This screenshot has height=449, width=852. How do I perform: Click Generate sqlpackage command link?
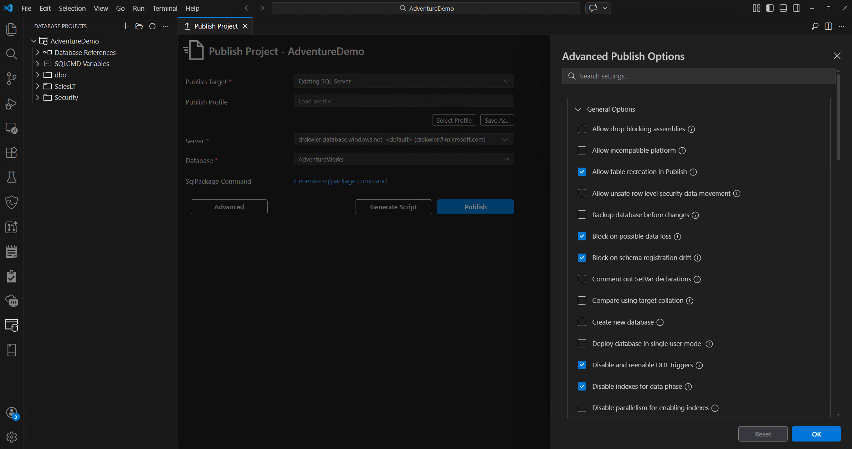point(340,181)
